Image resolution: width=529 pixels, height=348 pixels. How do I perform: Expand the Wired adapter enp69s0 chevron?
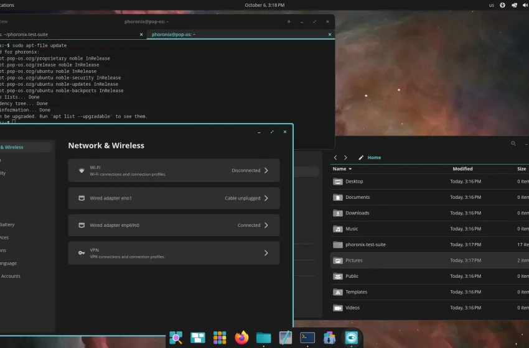pos(266,225)
